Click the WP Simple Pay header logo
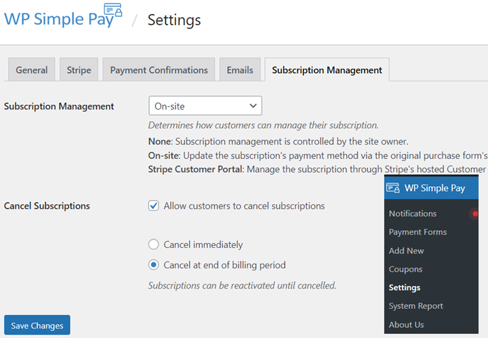 (x=63, y=16)
